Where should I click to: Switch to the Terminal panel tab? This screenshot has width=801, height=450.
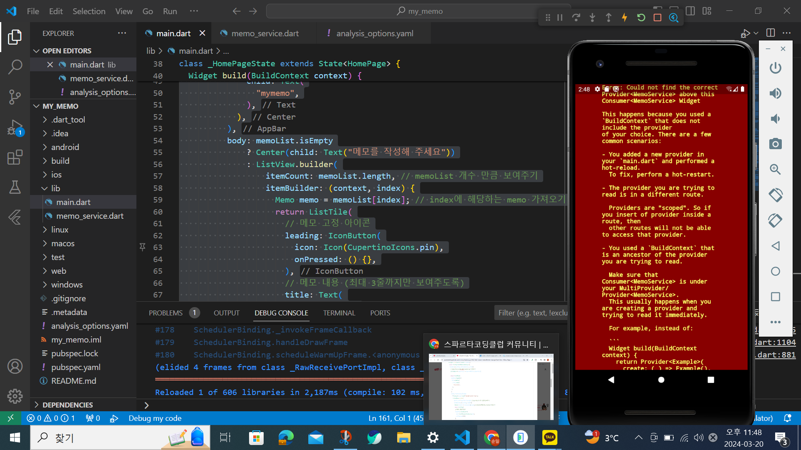[339, 313]
